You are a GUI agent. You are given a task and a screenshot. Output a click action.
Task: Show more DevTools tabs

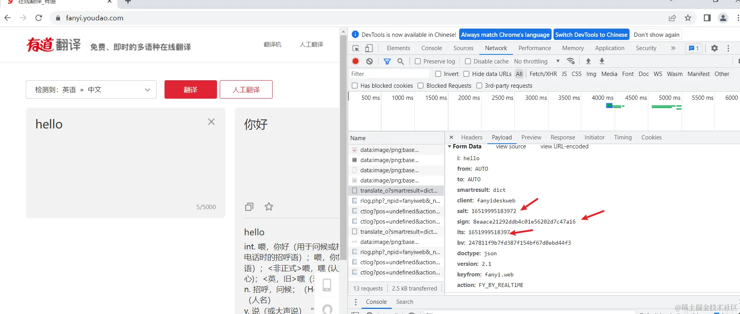pyautogui.click(x=673, y=48)
